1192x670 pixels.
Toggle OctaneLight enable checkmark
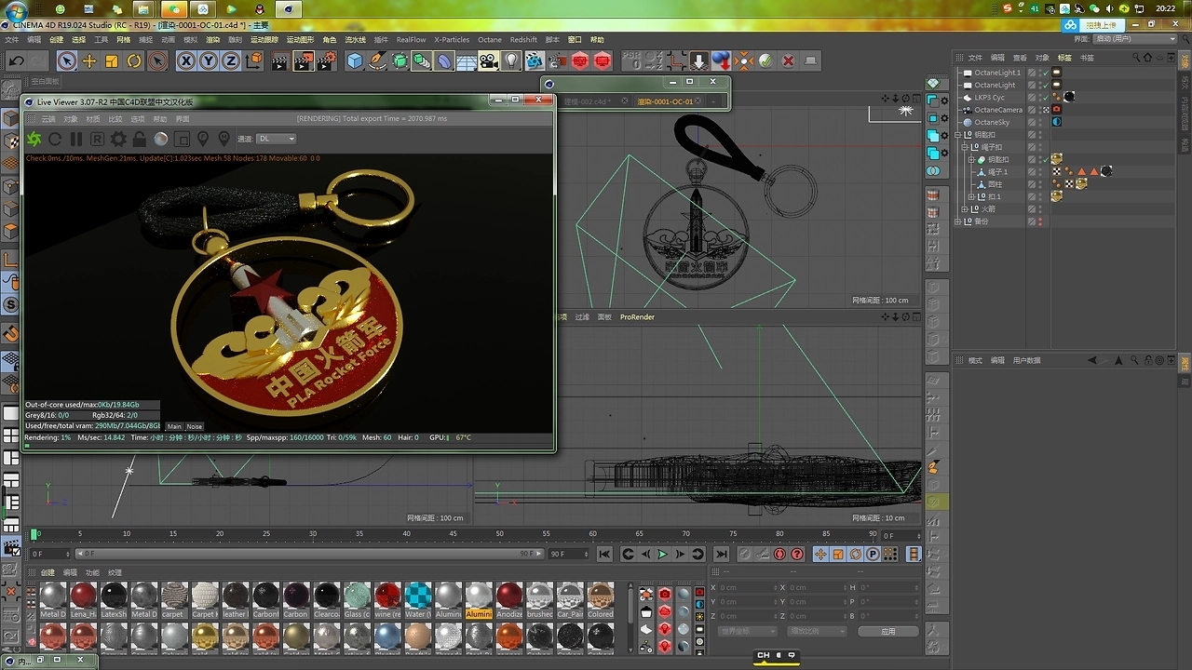tap(1045, 85)
